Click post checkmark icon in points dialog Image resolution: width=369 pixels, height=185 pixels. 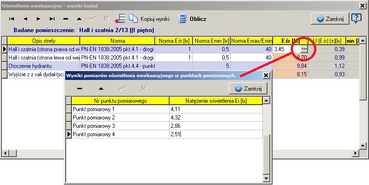[123, 88]
